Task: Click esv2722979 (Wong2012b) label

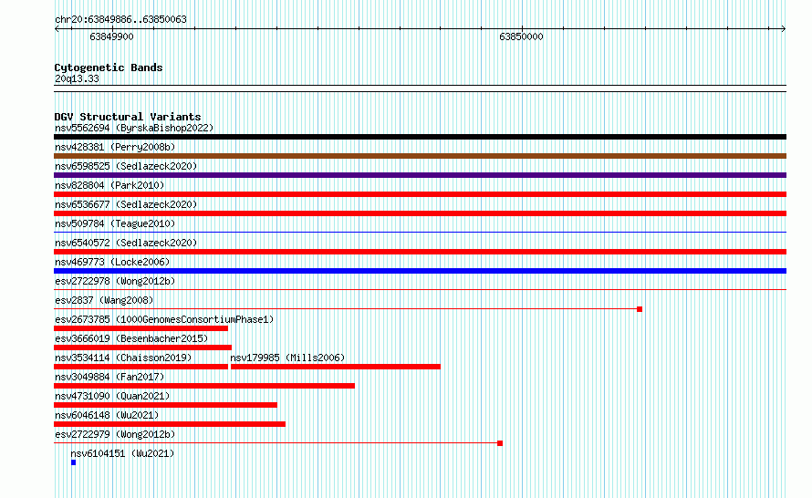Action: click(x=115, y=434)
